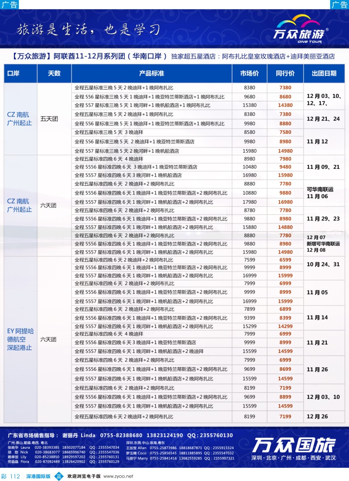Click the QQ:2355760130 contact
The image size is (349, 481).
(210, 435)
